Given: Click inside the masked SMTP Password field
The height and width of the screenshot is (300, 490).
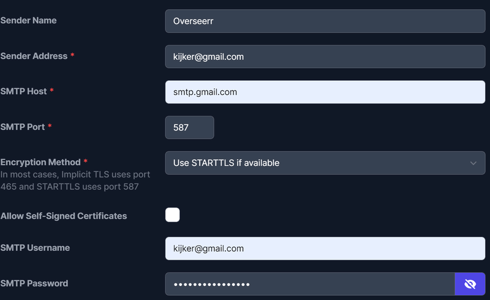Looking at the screenshot, I should [309, 284].
